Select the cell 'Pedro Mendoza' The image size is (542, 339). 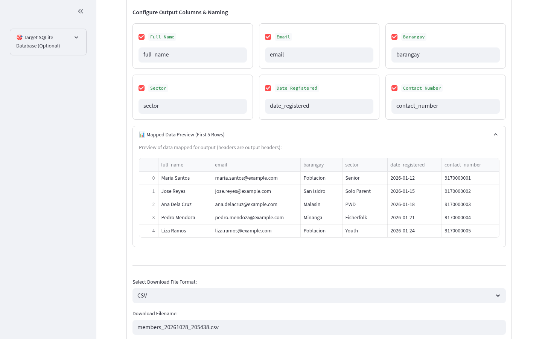point(185,218)
